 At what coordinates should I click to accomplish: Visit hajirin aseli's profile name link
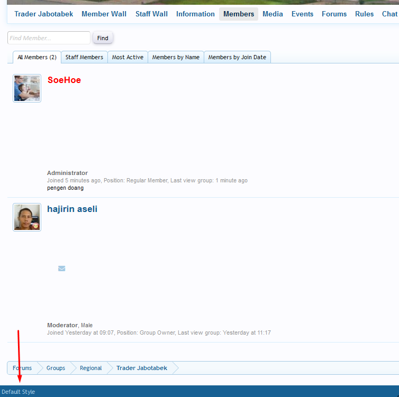pyautogui.click(x=72, y=209)
